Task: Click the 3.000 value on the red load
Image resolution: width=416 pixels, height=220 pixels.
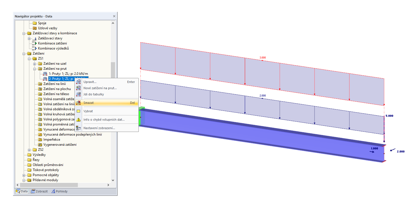Action: pos(263,58)
